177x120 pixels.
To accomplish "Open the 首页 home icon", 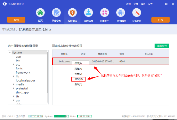I will (40, 12).
